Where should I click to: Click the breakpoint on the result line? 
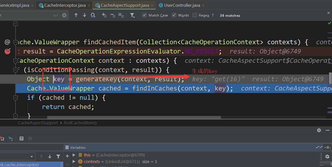click(x=8, y=51)
